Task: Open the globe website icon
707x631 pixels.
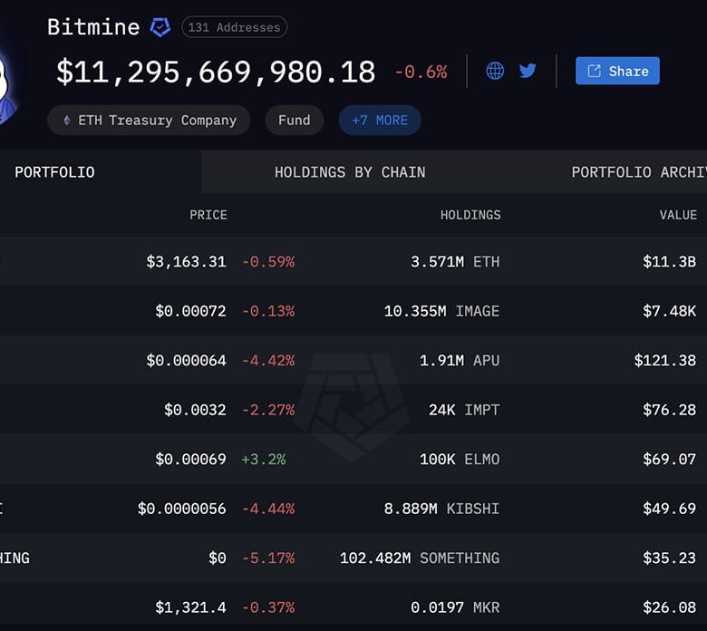Action: (x=495, y=71)
